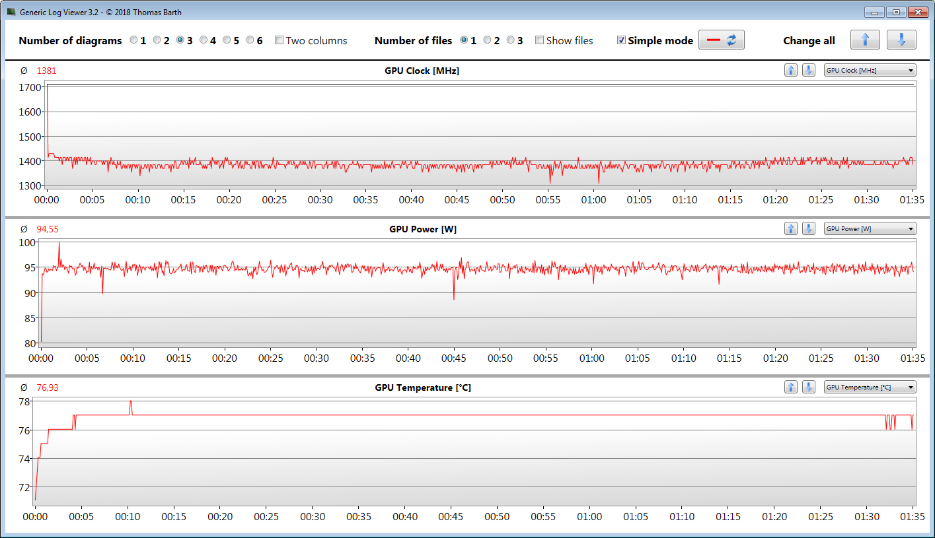Open the GPU Clock [MHz] dropdown
Viewport: 935px width, 538px height.
870,71
